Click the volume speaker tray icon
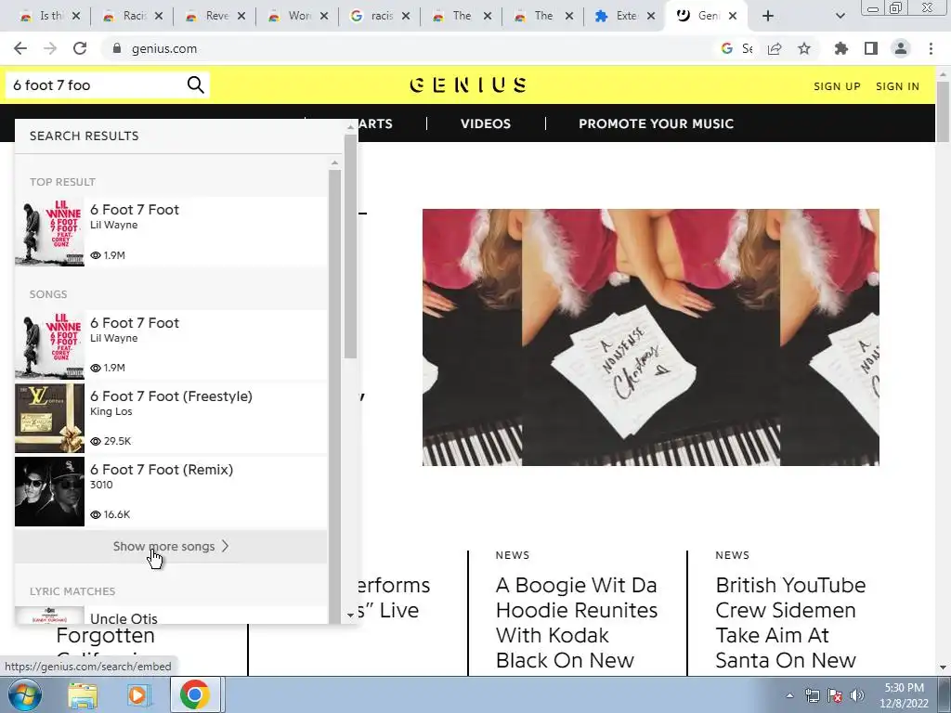951x713 pixels. (x=857, y=695)
